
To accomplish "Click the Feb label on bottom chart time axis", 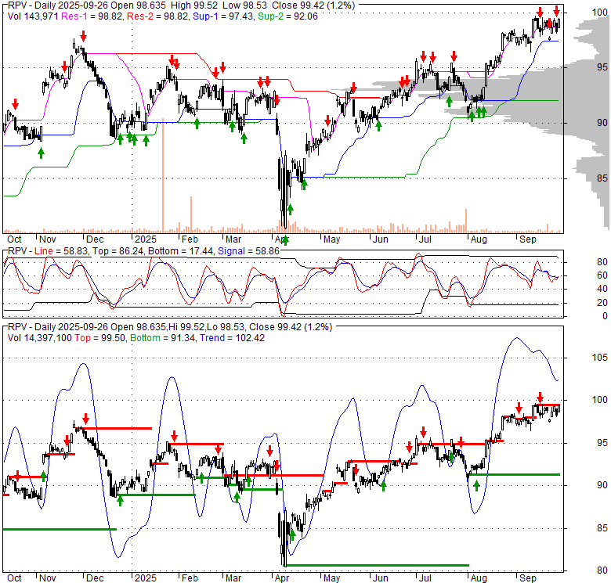I will pyautogui.click(x=190, y=578).
